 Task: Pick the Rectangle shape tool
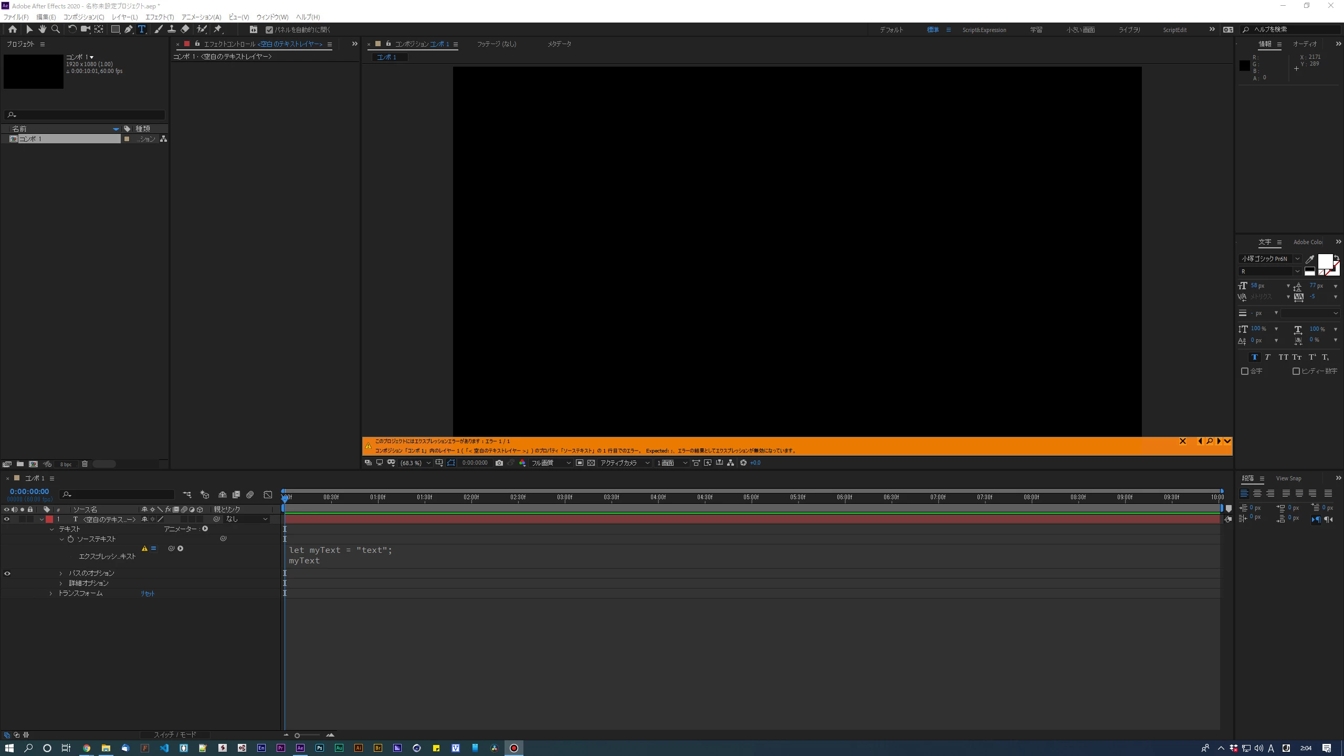pos(115,29)
